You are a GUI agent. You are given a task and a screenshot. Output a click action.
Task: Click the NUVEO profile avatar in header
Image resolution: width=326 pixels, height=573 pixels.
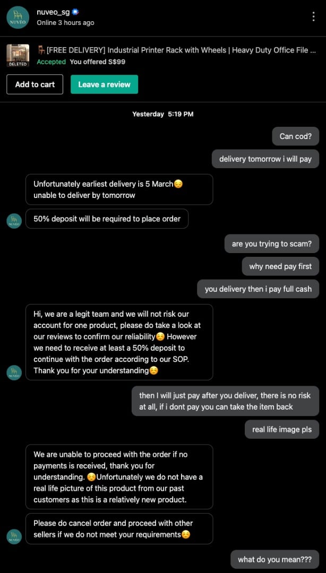(18, 17)
